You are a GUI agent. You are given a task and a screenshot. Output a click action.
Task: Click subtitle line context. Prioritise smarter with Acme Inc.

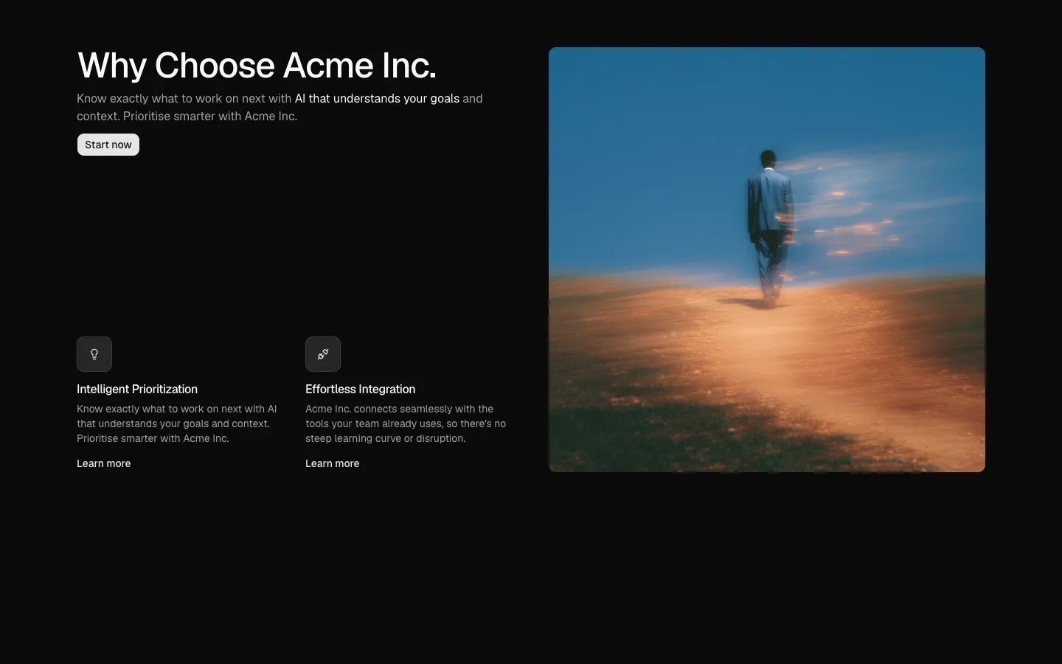point(187,116)
